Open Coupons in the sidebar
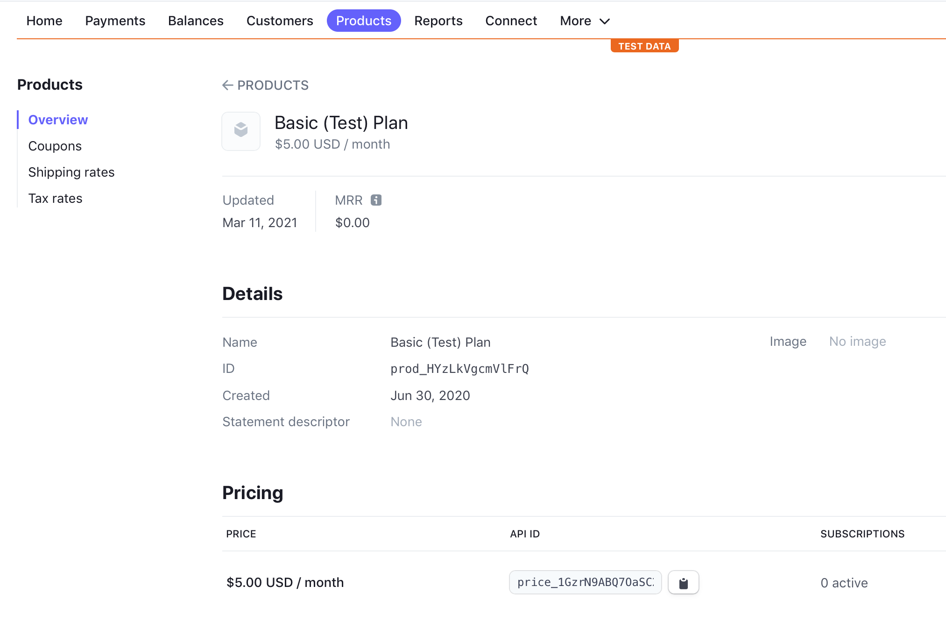The image size is (946, 629). click(x=55, y=146)
